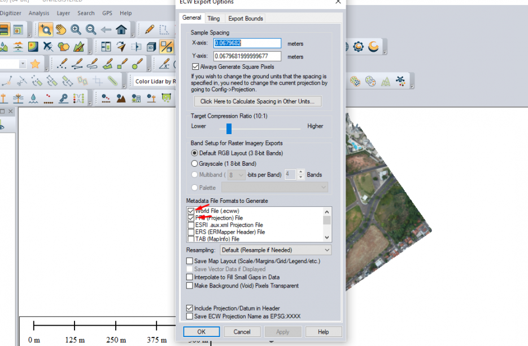Select Grayscale (1 8-bit Band) radio option
This screenshot has height=346, width=528.
click(x=195, y=163)
